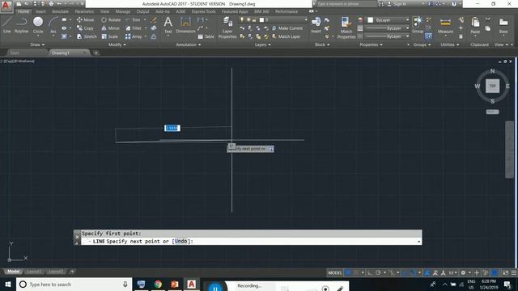Click Undo option in command line
This screenshot has width=518, height=291.
[180, 241]
